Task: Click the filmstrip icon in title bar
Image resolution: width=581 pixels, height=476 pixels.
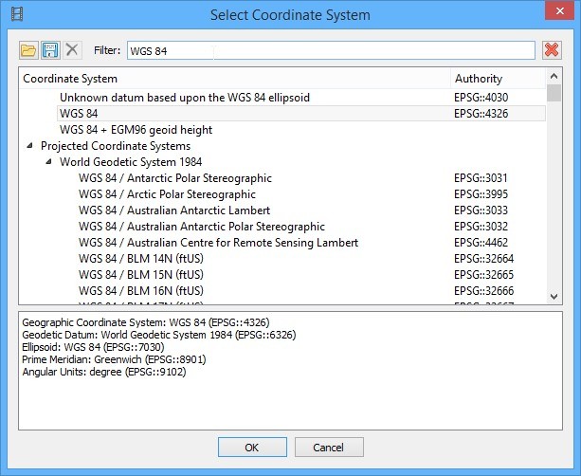Action: (17, 14)
